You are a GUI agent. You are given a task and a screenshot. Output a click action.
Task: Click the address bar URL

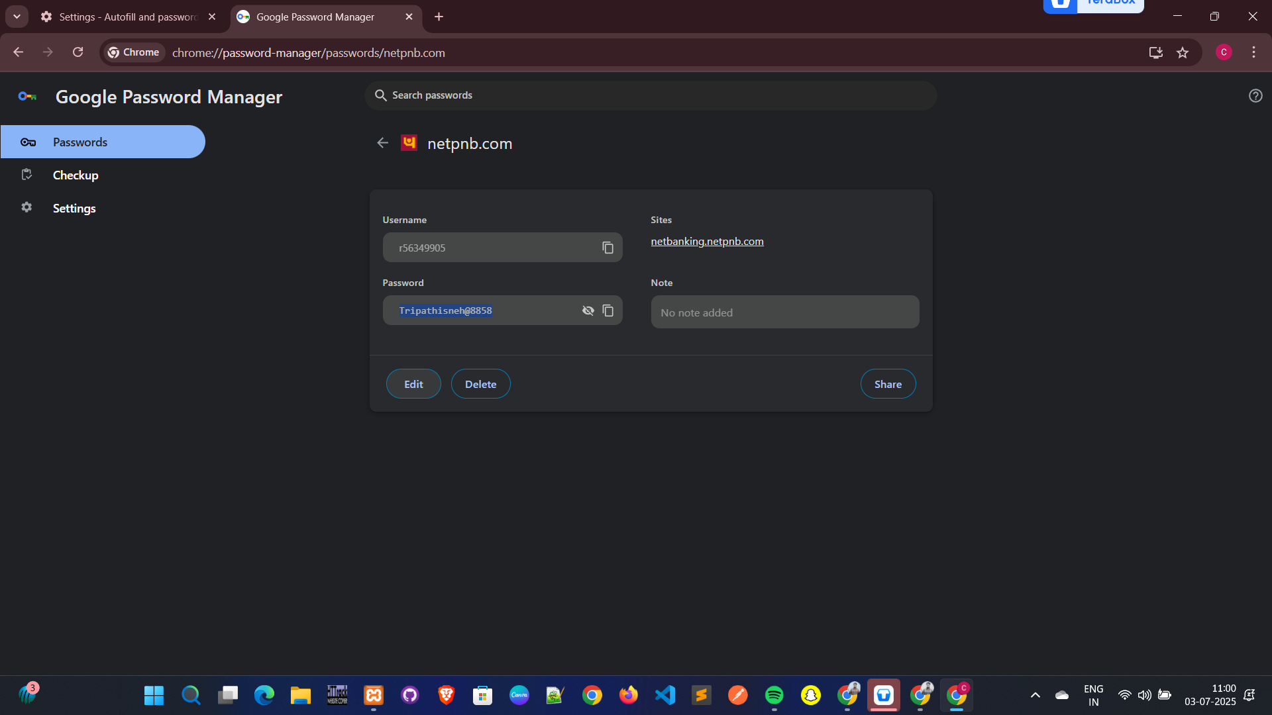309,52
